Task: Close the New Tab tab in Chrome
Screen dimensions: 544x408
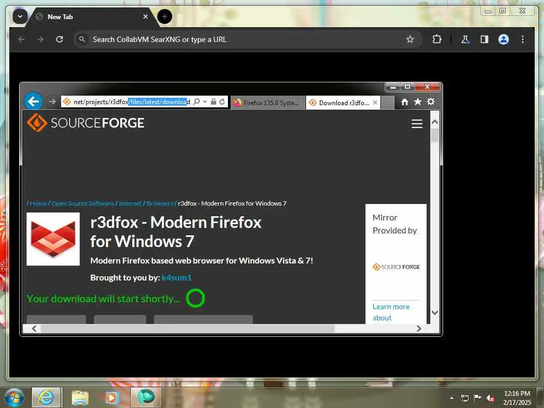Action: click(x=146, y=16)
